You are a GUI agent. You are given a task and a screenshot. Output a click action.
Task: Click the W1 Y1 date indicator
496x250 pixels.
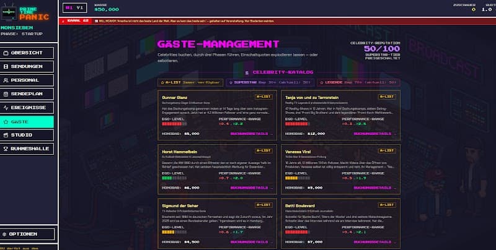click(x=74, y=8)
